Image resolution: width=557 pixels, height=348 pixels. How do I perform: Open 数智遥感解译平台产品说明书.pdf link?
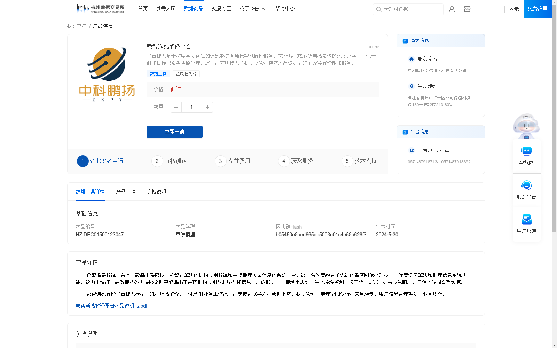click(111, 306)
